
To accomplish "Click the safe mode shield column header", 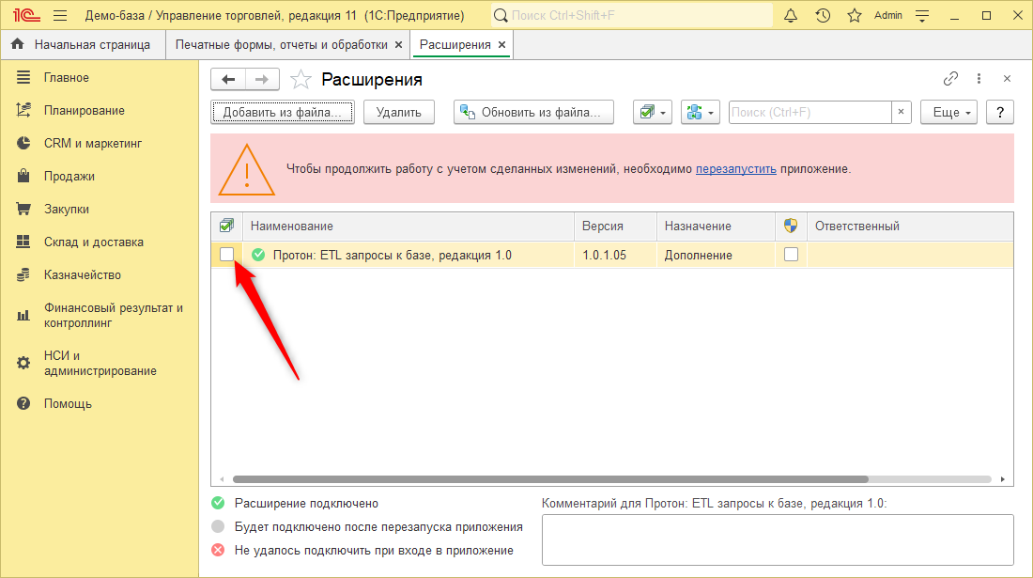I will pos(791,227).
